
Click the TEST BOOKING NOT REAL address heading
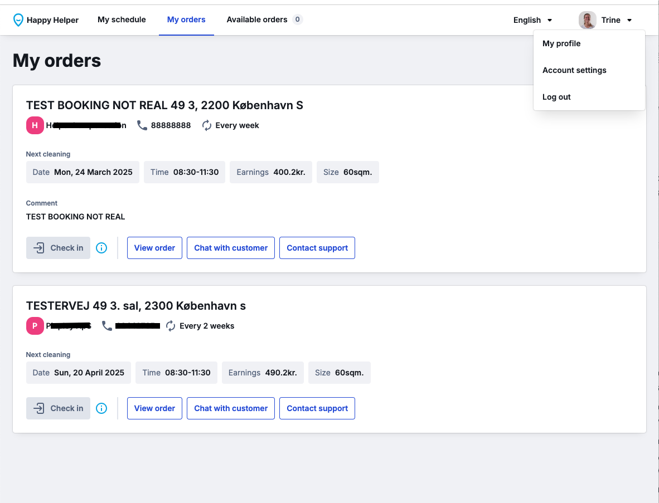[164, 105]
